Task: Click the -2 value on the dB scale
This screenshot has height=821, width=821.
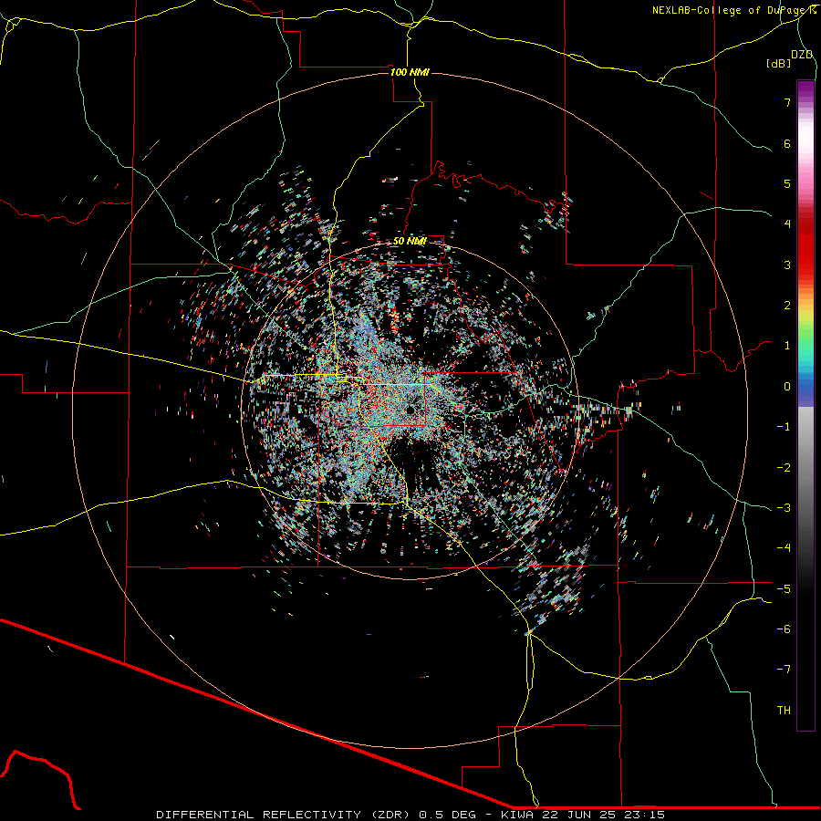Action: [x=784, y=468]
